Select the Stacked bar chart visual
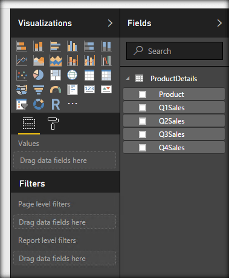The height and width of the screenshot is (278, 229). [22, 46]
